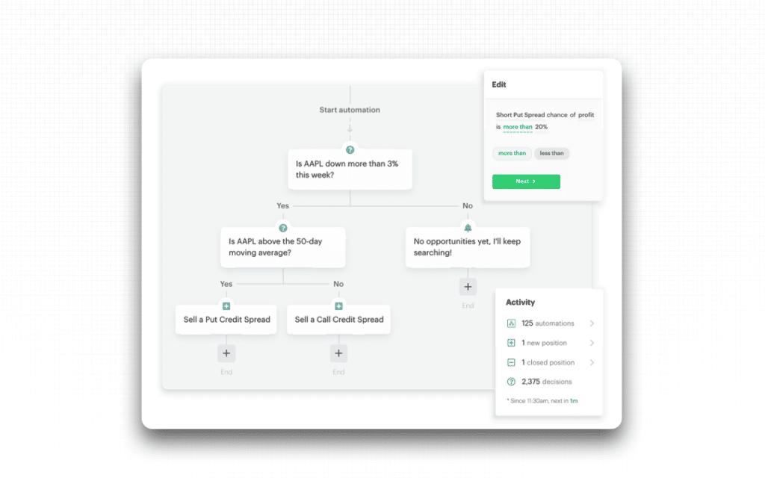Add a step below the No opportunities node

click(468, 286)
